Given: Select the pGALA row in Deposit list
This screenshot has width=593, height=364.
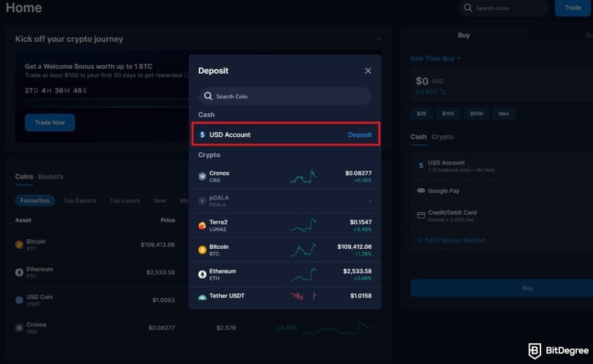Looking at the screenshot, I should coord(285,201).
